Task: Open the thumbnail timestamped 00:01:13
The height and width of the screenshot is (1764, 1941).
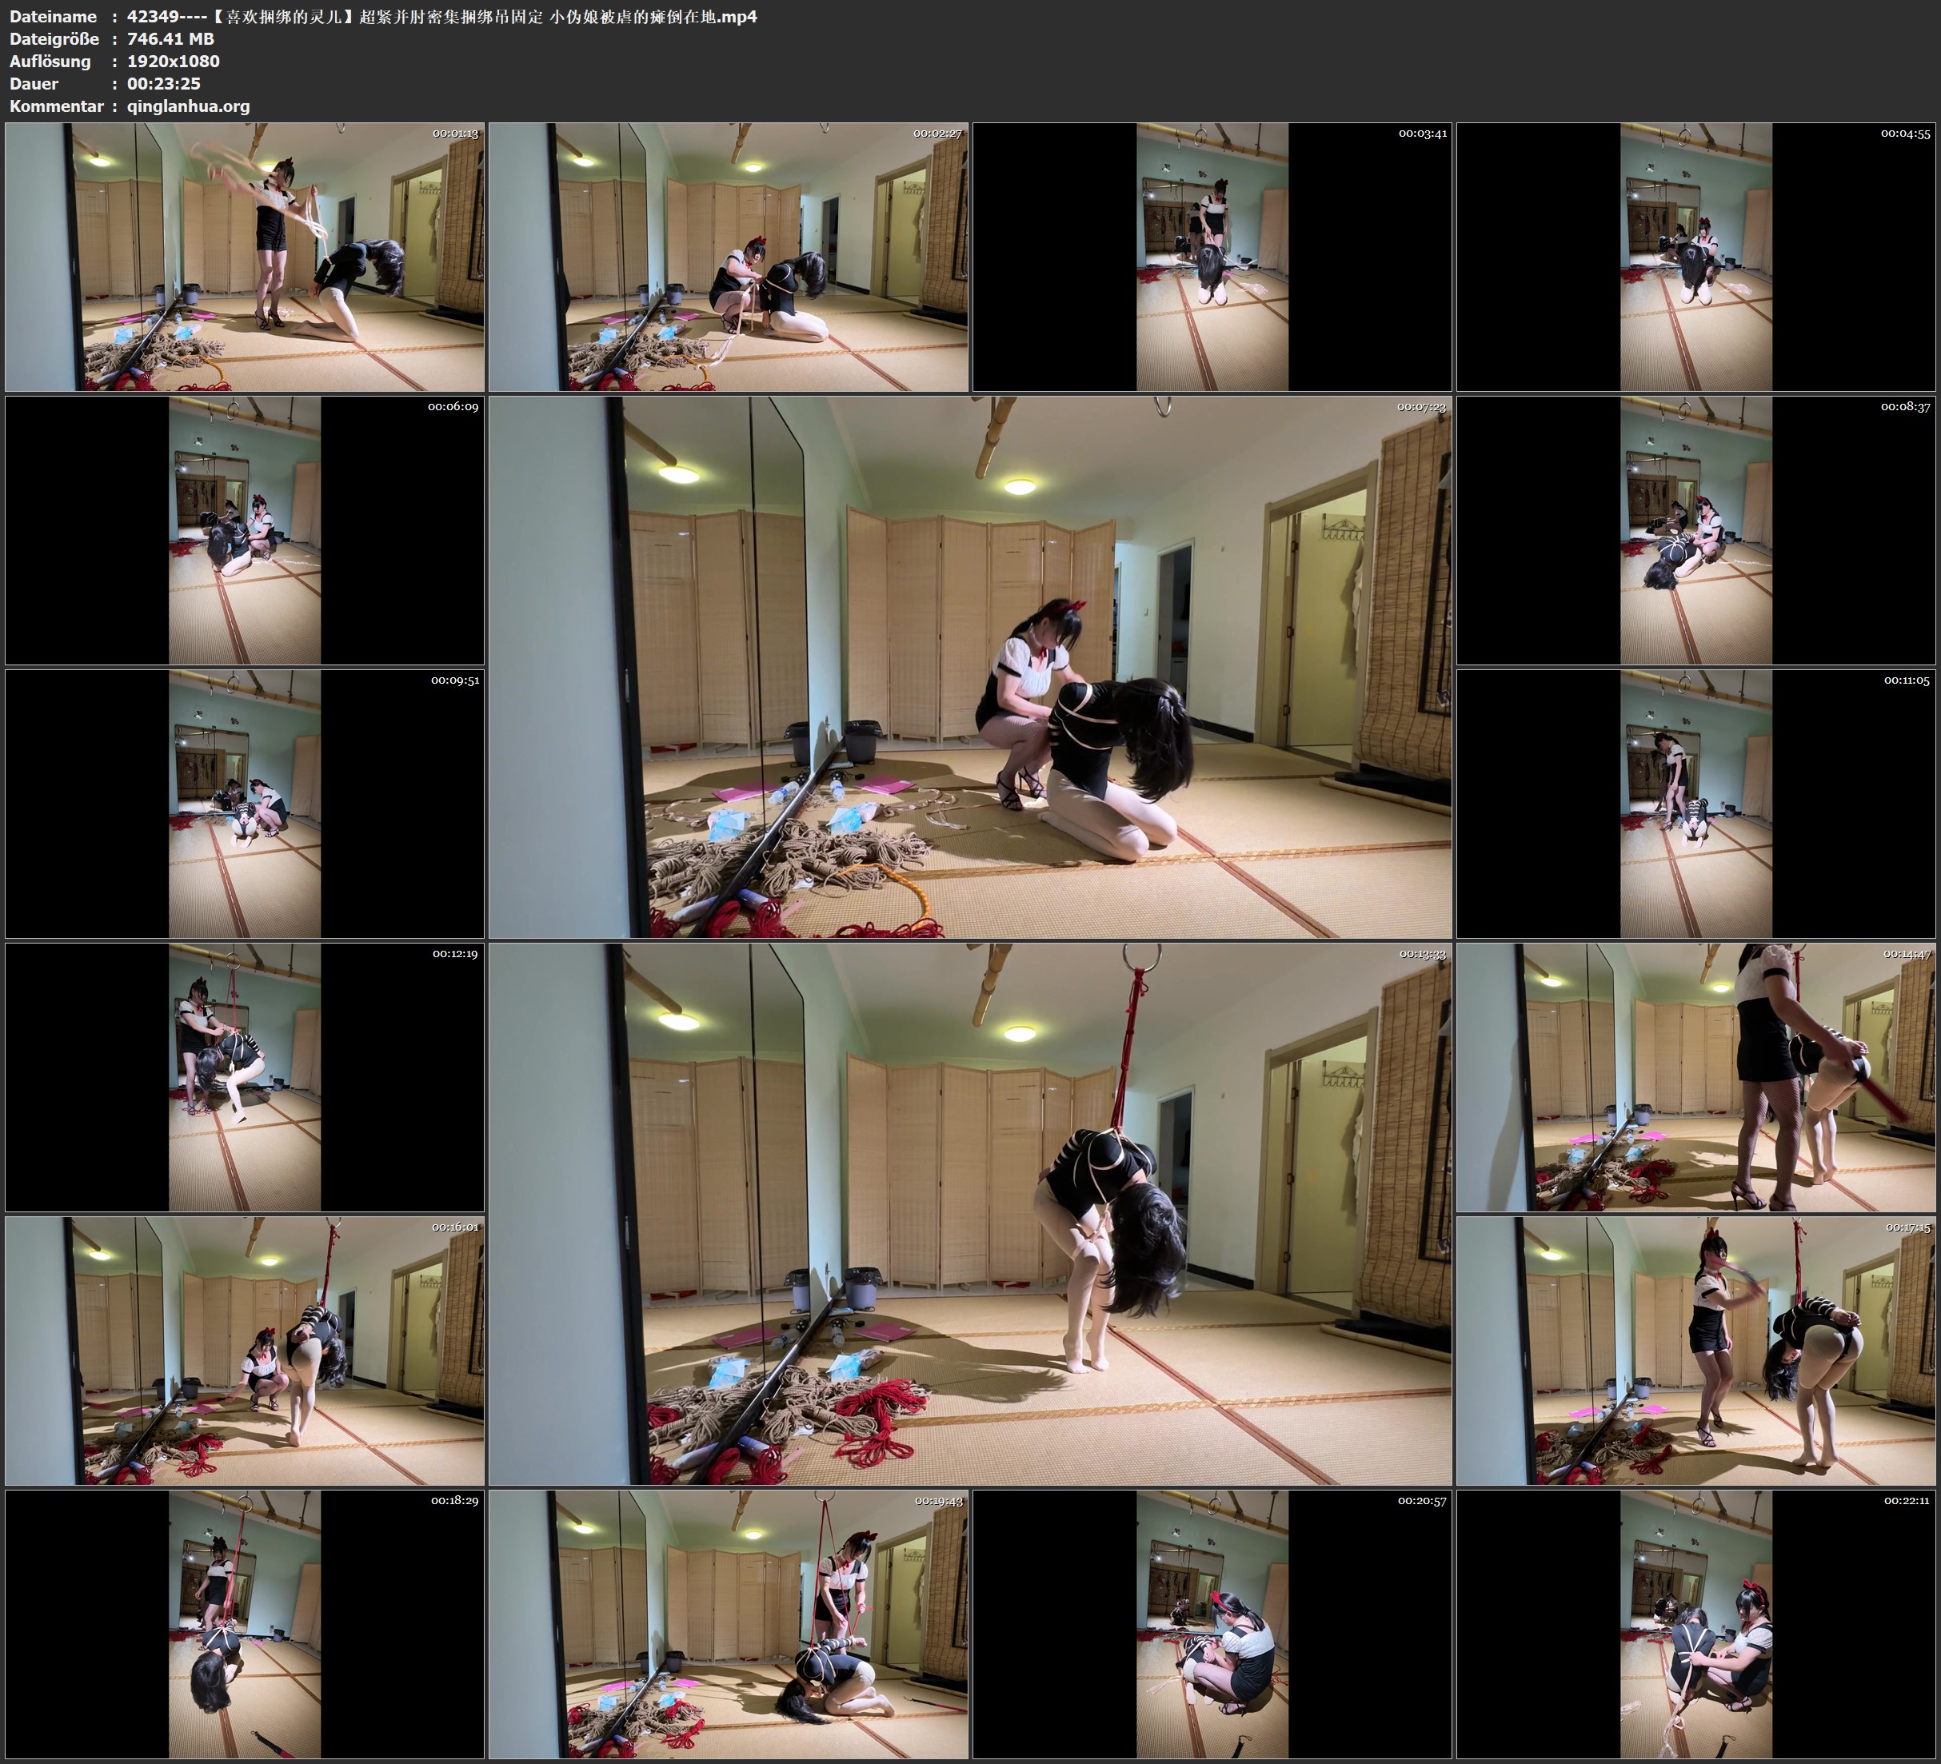Action: (x=245, y=257)
